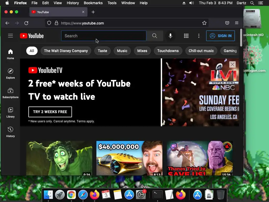Open Subscriptions in YouTube sidebar
Screen dimensions: 269x202
(x=11, y=93)
